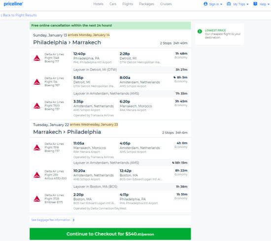Click the My Trips suitcase icon
The height and width of the screenshot is (241, 271).
[229, 4]
